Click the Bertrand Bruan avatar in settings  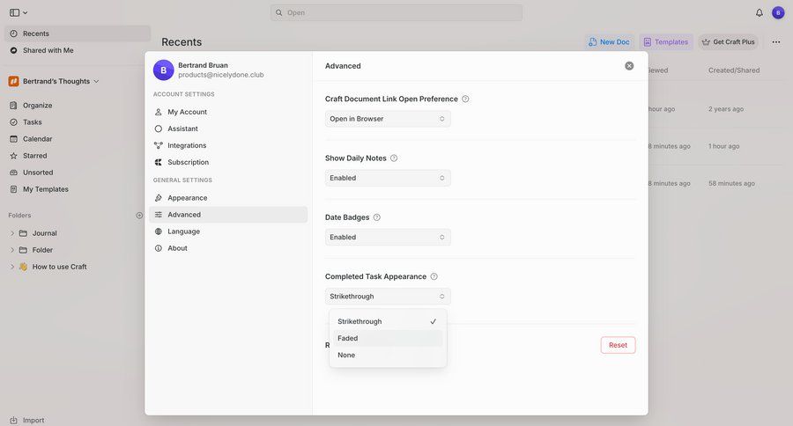[163, 70]
